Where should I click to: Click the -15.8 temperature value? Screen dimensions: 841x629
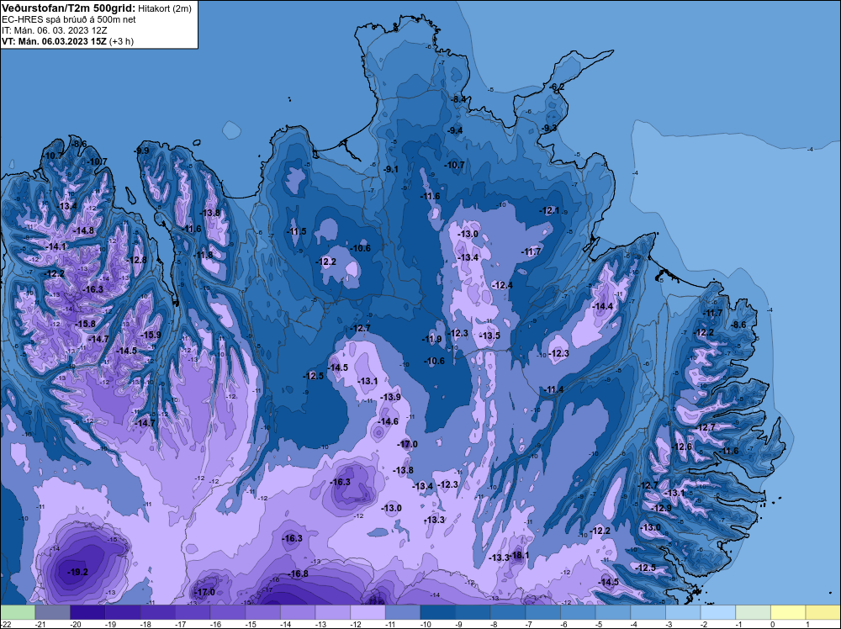pos(85,324)
